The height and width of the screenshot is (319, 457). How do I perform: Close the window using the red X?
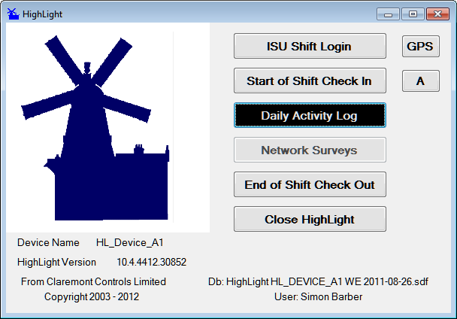point(436,14)
